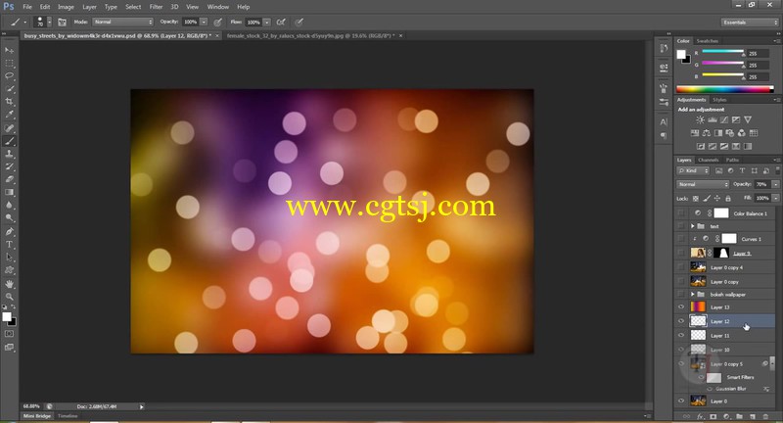This screenshot has height=423, width=783.
Task: Select the Zoom tool in toolbar
Action: [x=9, y=296]
